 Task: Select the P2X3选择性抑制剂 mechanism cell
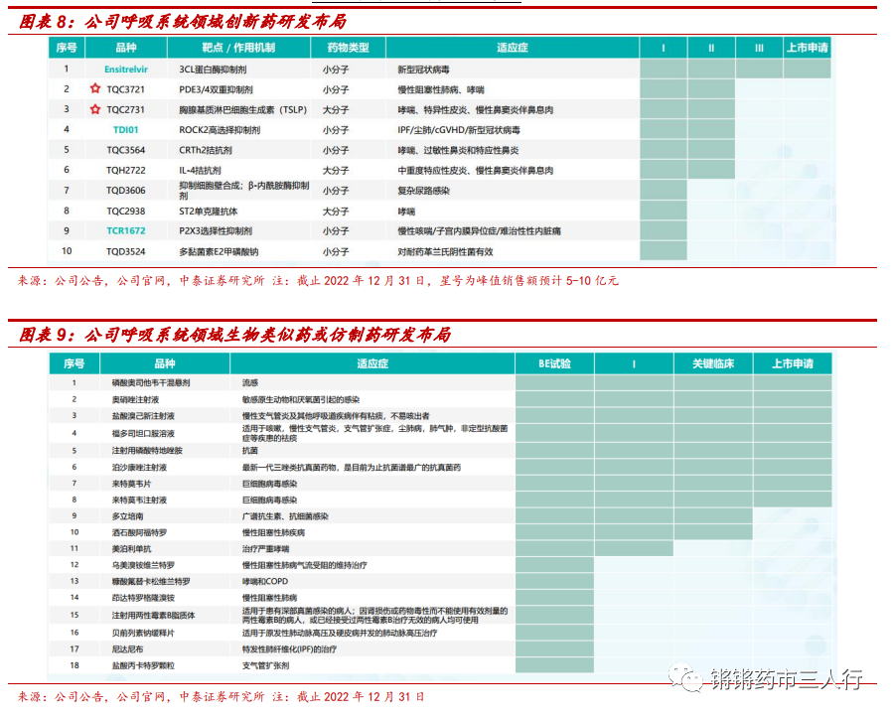[x=216, y=230]
